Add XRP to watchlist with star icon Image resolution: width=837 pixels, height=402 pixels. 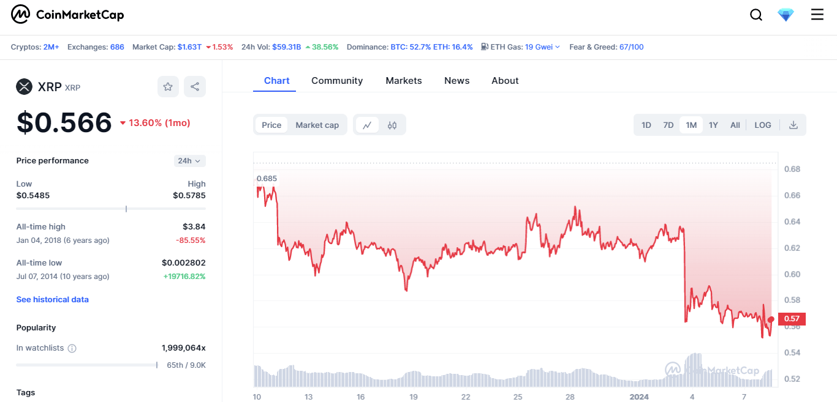(168, 87)
